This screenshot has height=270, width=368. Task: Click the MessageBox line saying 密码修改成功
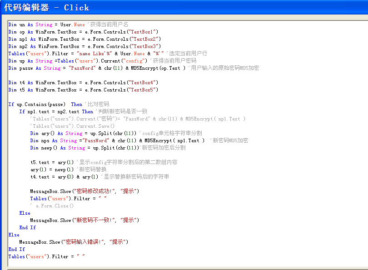coord(85,191)
